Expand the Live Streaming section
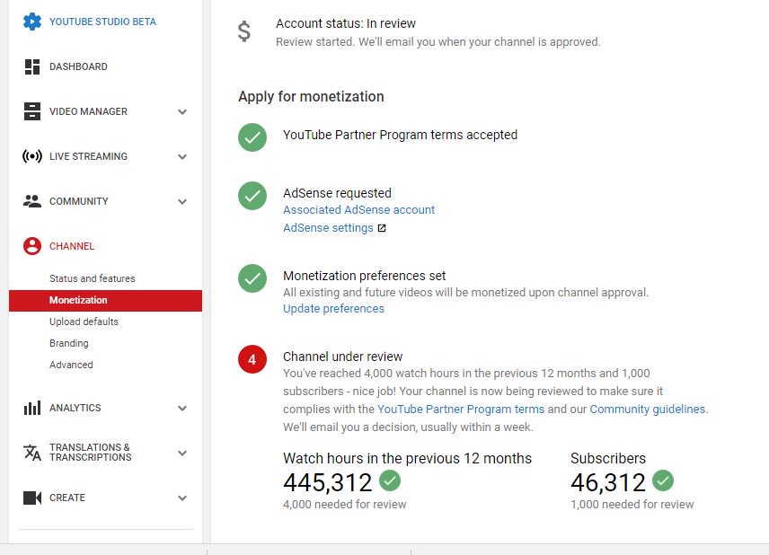This screenshot has width=769, height=555. point(182,157)
